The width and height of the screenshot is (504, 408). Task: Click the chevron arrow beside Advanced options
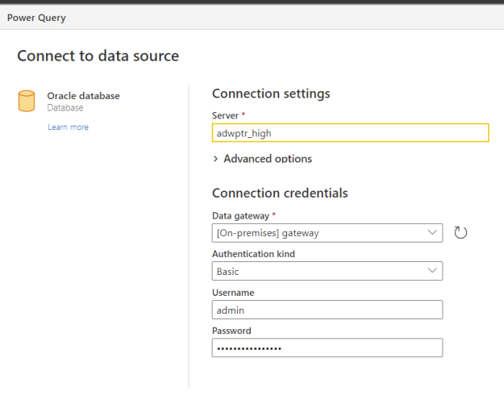[215, 159]
